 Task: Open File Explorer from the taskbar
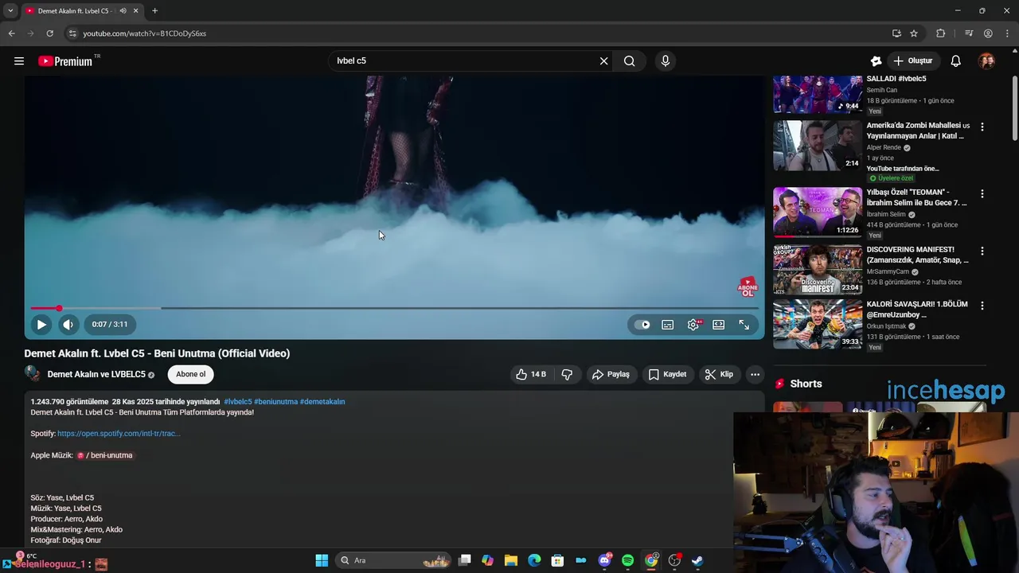(x=511, y=560)
